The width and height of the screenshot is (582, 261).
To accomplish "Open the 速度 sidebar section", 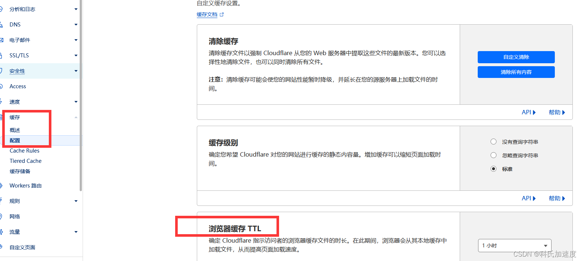I will click(15, 102).
